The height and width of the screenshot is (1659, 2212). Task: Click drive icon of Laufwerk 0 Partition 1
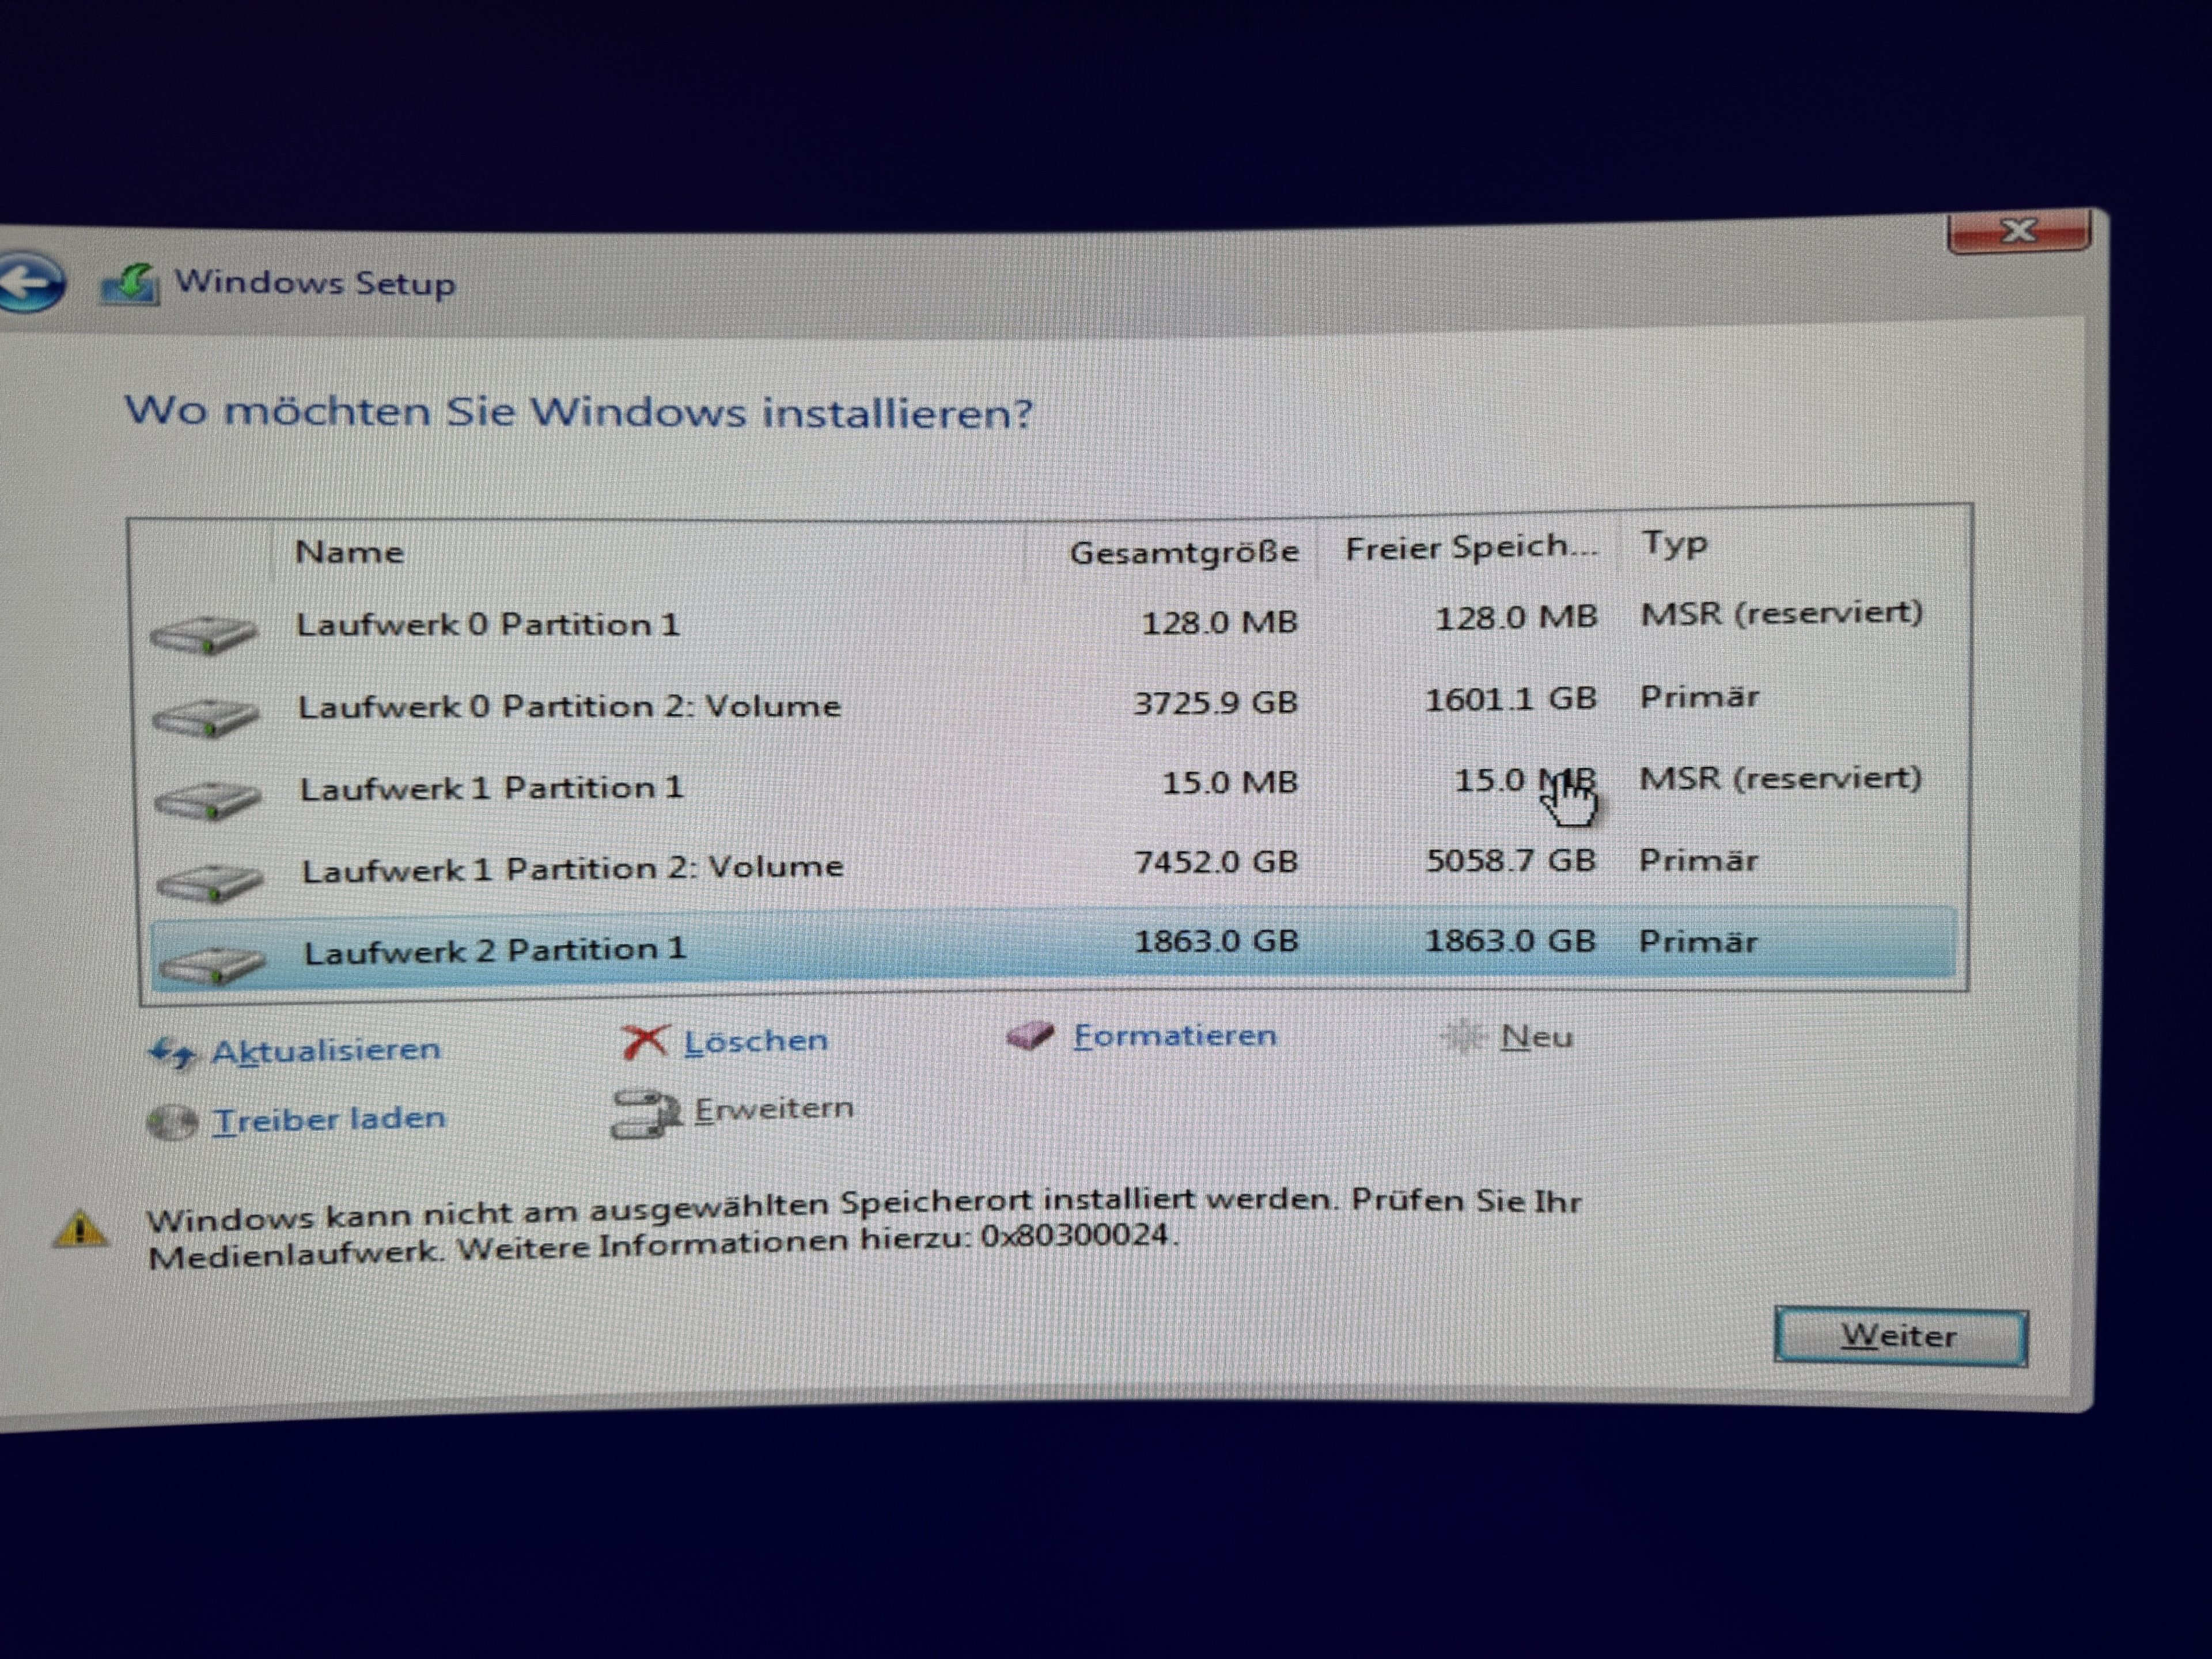pos(203,634)
